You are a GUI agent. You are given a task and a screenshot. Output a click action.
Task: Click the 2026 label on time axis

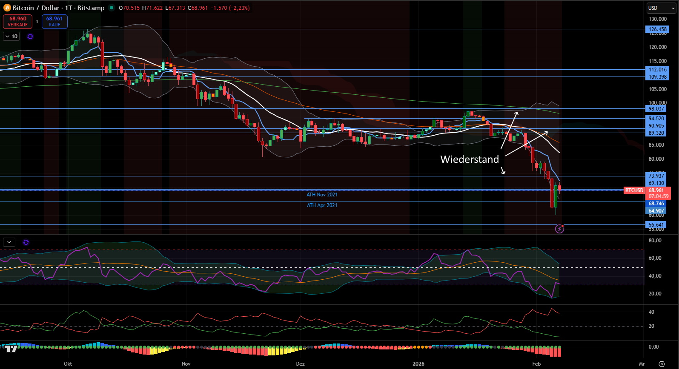418,364
